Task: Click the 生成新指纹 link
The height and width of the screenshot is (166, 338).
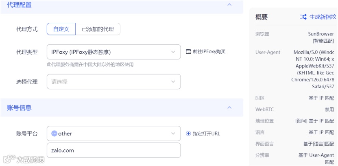Action: tap(323, 17)
